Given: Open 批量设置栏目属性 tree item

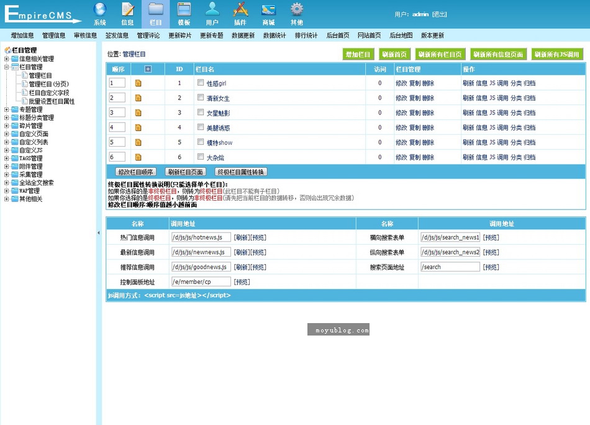Looking at the screenshot, I should (x=52, y=101).
